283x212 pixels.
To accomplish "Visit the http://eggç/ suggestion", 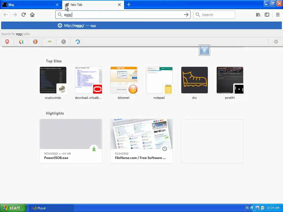I will (141, 26).
